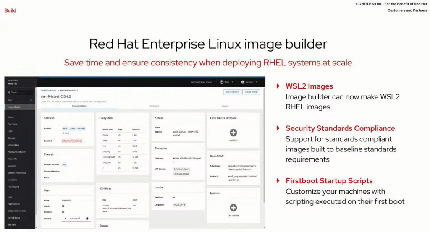Click the Add ignition plus icon
The height and width of the screenshot is (232, 430).
pos(233,208)
